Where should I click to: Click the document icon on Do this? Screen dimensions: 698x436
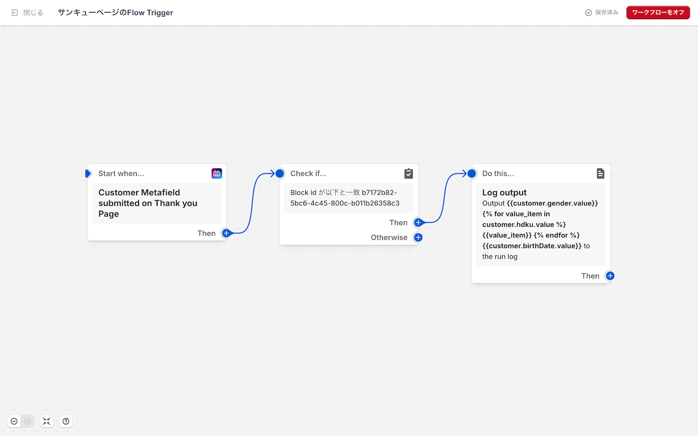pyautogui.click(x=601, y=173)
